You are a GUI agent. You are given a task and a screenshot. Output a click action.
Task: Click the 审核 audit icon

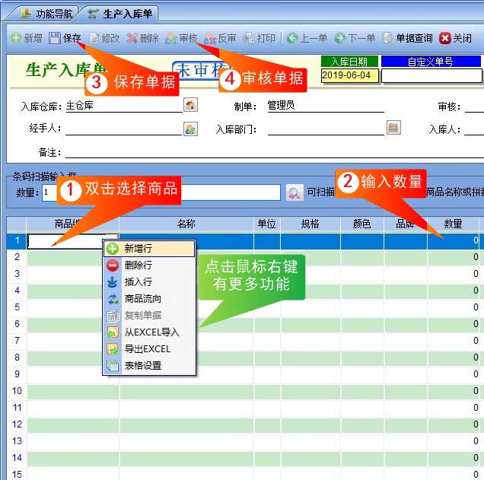coord(171,38)
